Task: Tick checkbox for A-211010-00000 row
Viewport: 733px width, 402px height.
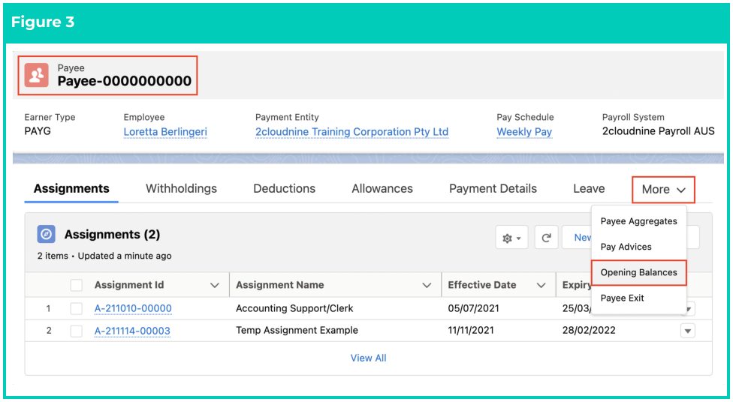Action: (x=76, y=308)
